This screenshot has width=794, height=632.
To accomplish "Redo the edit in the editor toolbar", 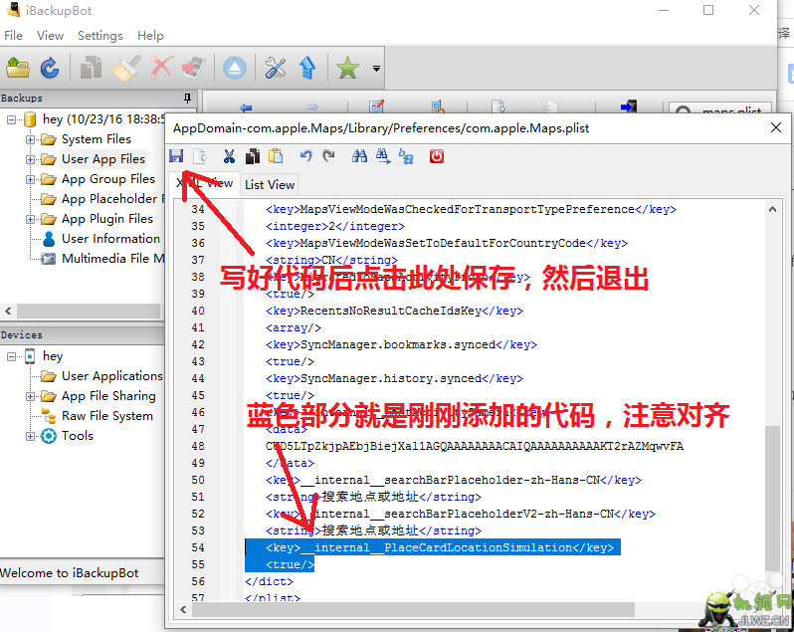I will click(328, 156).
